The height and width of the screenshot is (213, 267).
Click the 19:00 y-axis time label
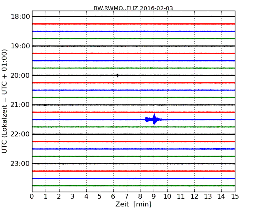[x=20, y=46]
